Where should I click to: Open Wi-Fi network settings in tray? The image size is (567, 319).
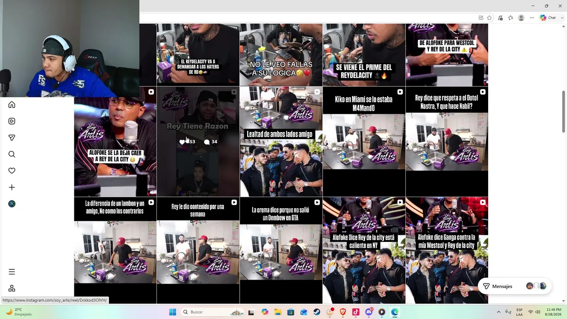pyautogui.click(x=530, y=312)
